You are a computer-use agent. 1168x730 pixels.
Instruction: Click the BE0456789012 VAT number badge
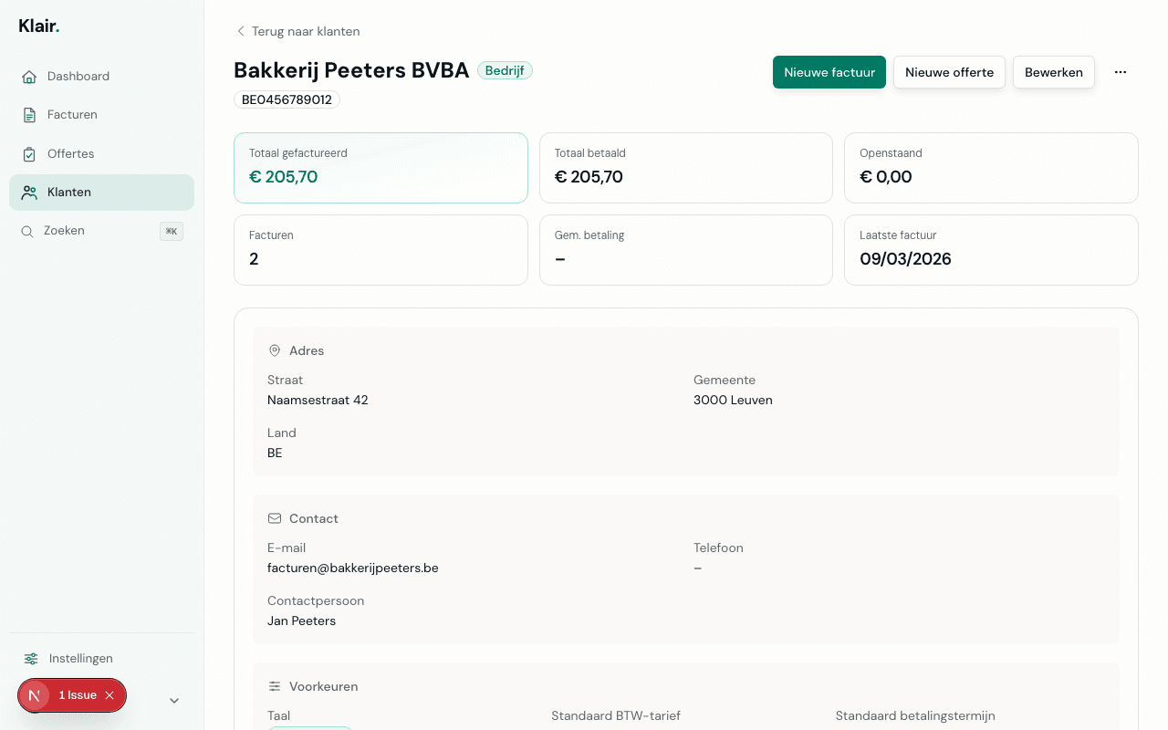click(x=287, y=99)
